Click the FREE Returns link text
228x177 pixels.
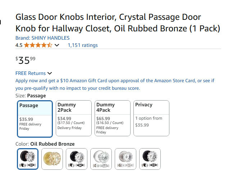31,73
